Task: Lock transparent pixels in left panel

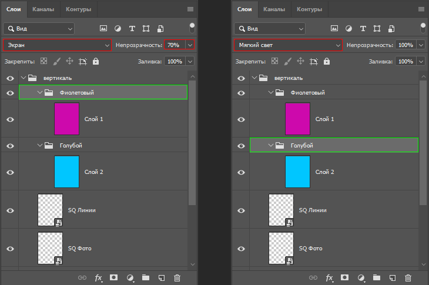Action: coord(43,61)
